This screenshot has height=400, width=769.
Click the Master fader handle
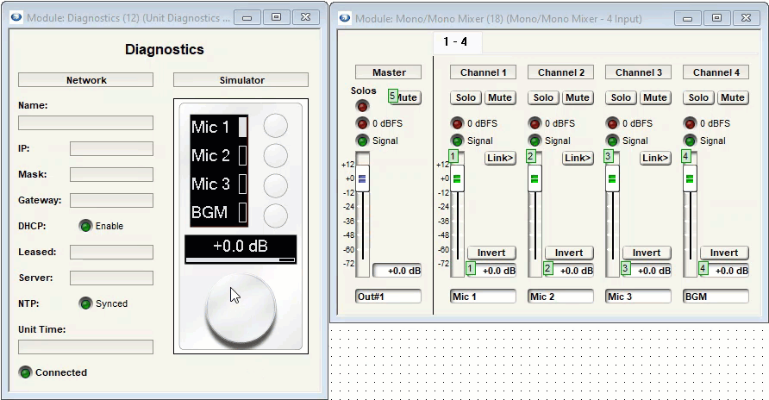[362, 179]
